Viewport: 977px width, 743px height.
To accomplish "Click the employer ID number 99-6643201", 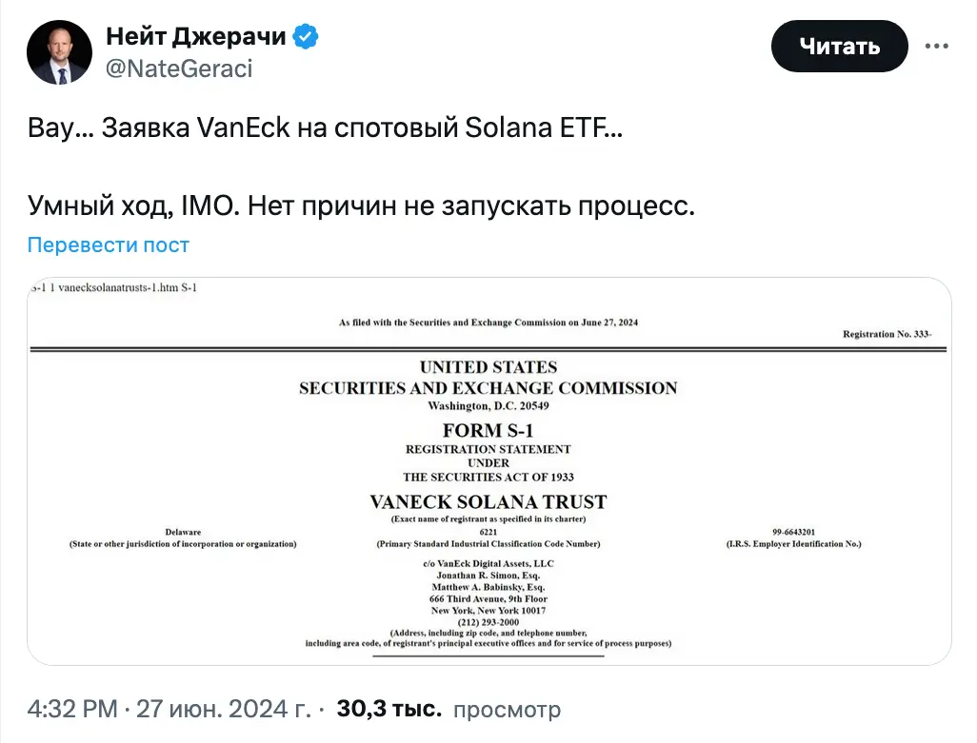I will (x=794, y=532).
